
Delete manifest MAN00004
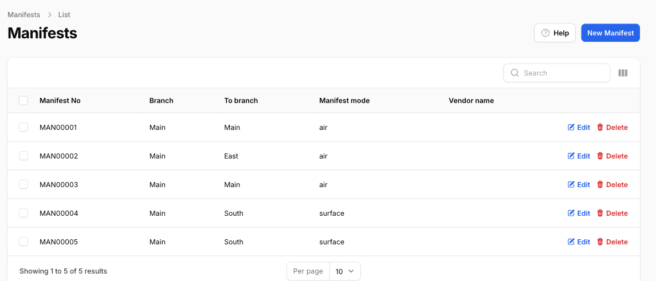[612, 213]
